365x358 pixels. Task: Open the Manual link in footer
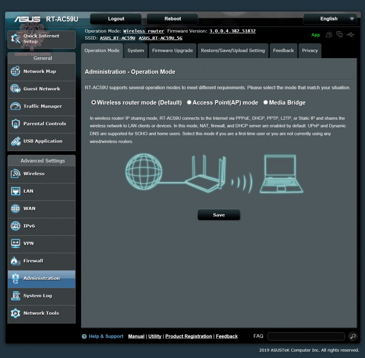pyautogui.click(x=136, y=336)
